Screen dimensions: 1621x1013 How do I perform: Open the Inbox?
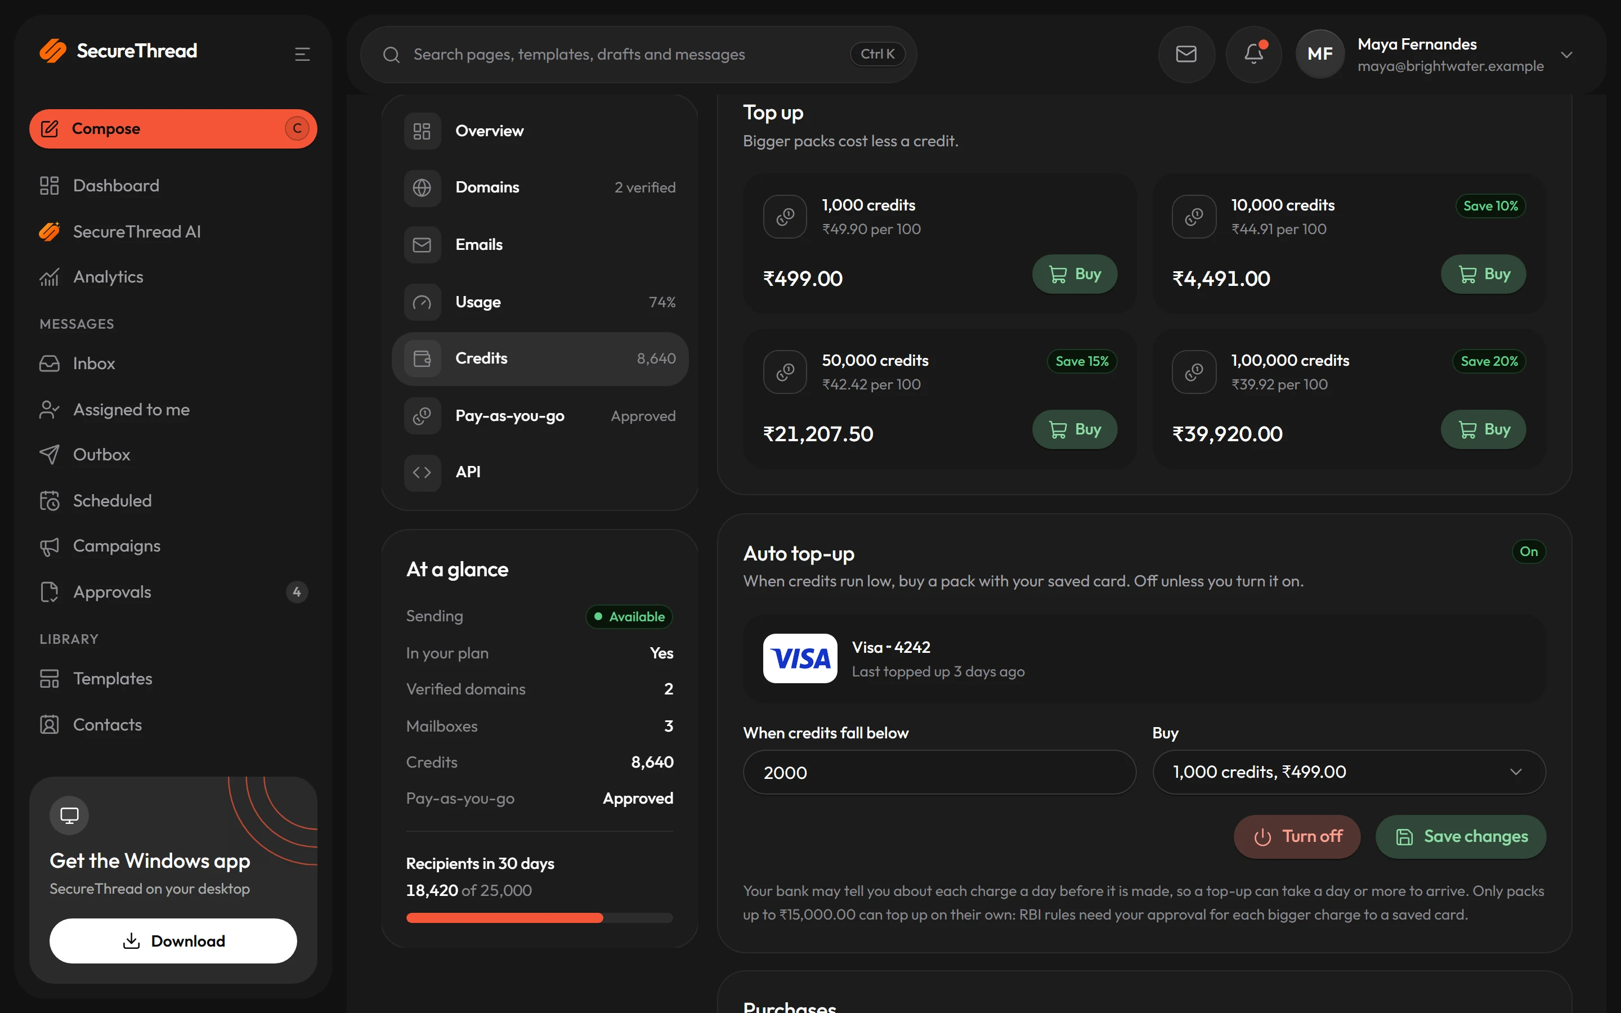pyautogui.click(x=173, y=363)
